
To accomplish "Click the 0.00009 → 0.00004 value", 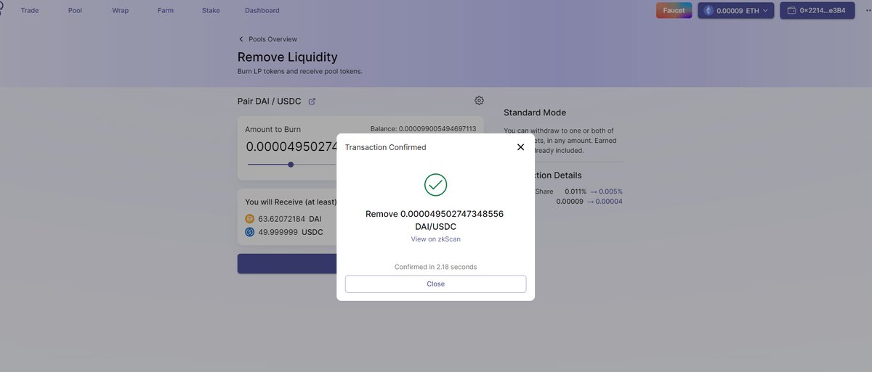I will [x=589, y=201].
